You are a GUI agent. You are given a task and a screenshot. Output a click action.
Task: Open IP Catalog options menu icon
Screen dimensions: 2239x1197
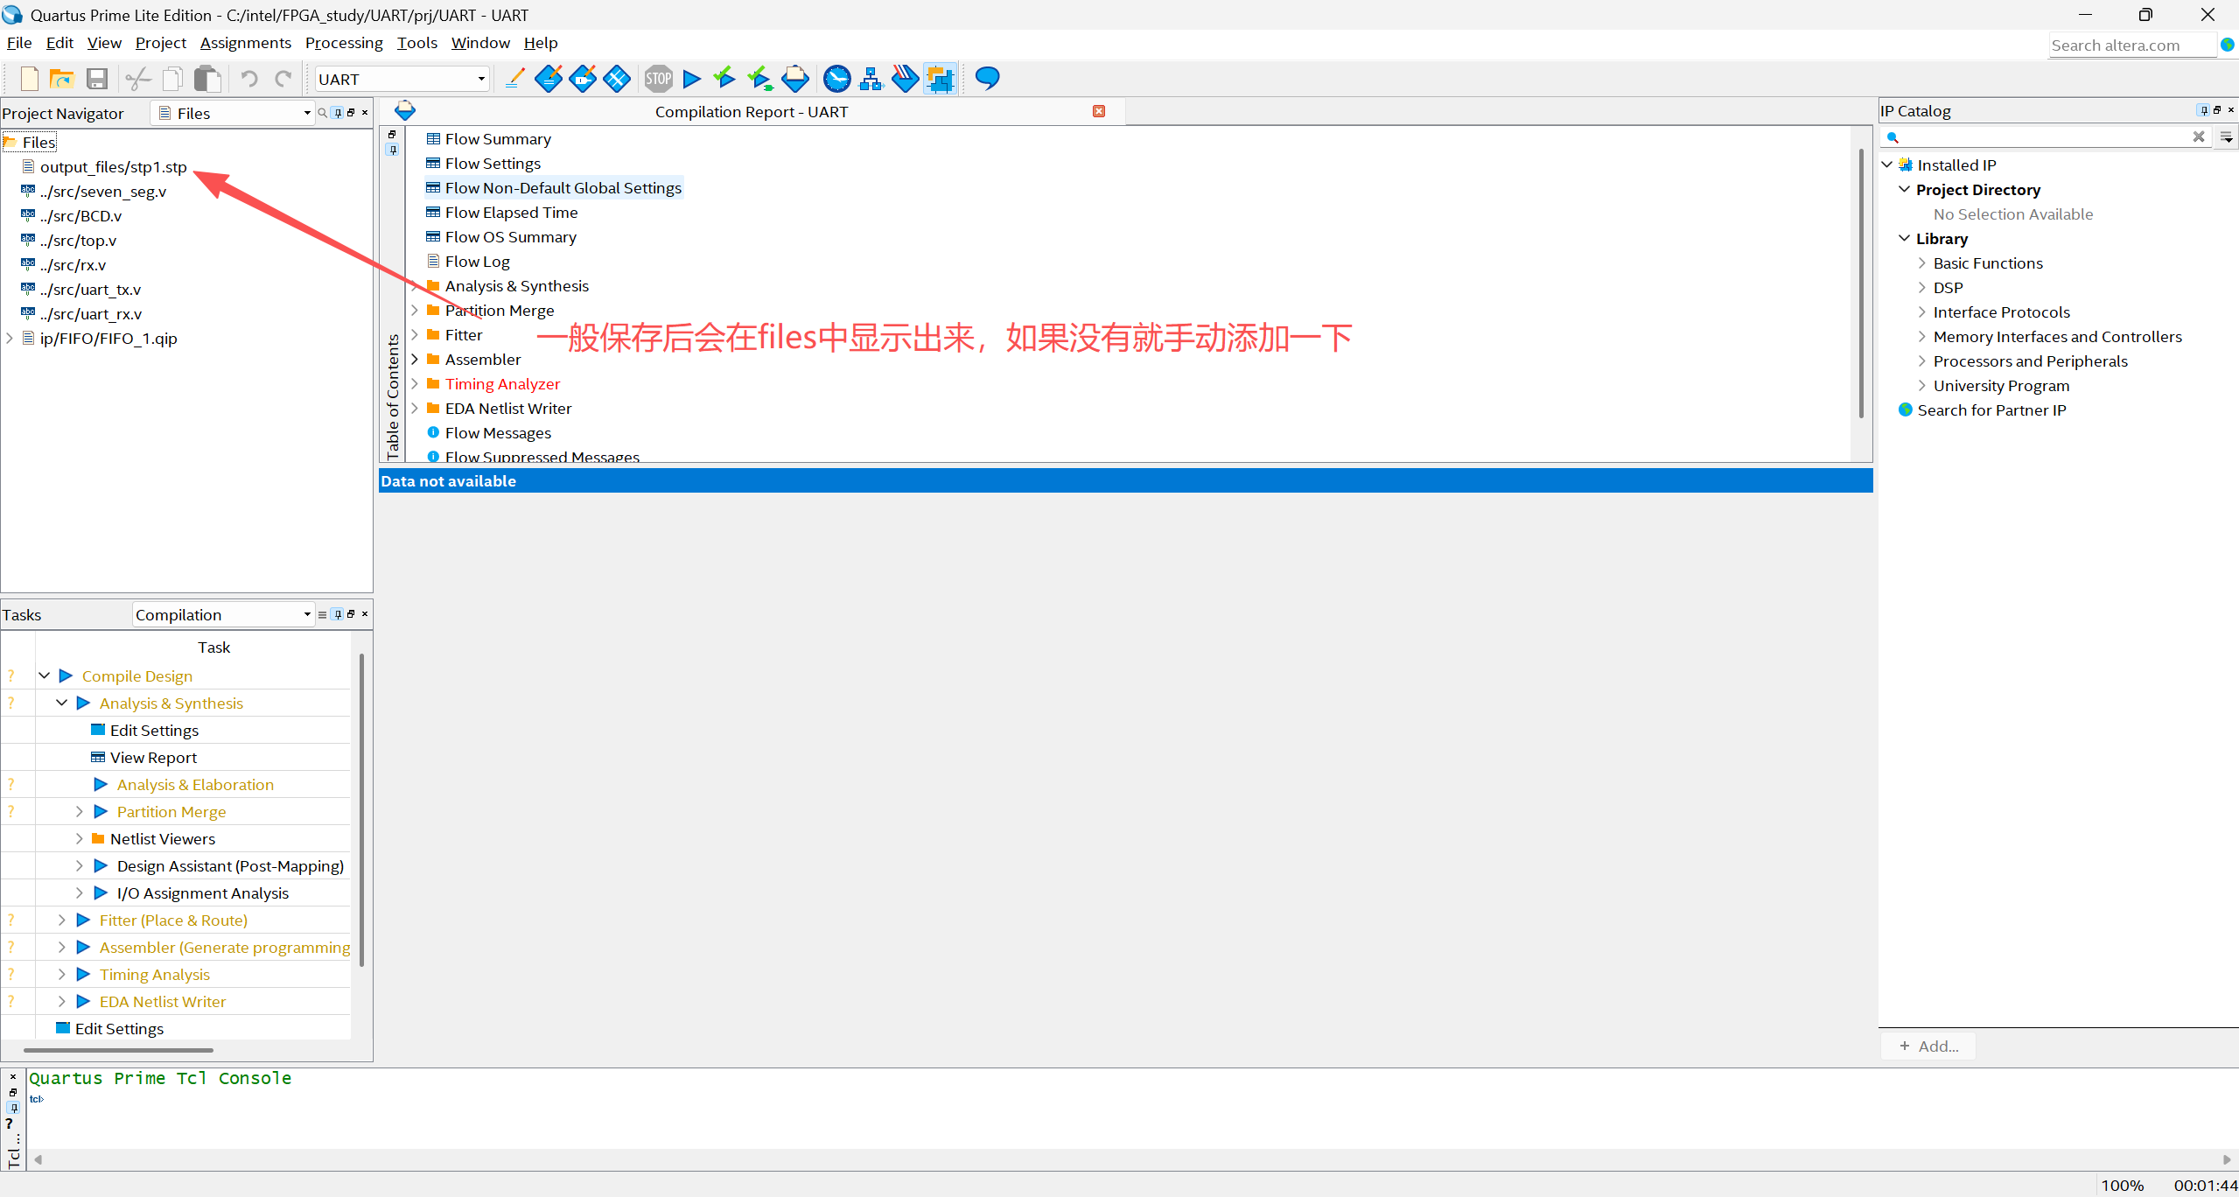(x=2227, y=137)
